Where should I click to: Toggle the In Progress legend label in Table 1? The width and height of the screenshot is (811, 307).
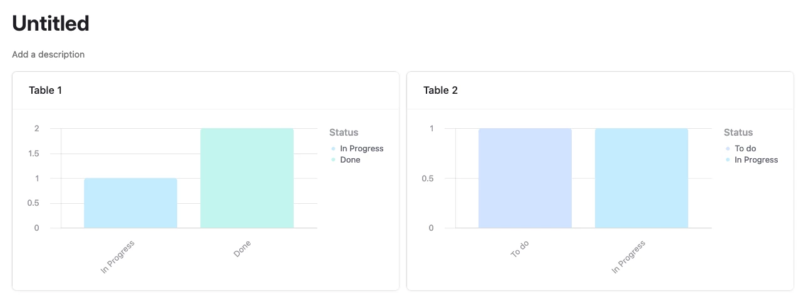361,149
